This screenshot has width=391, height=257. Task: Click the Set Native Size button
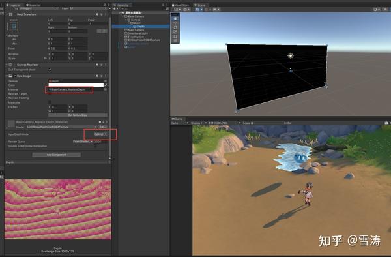coord(78,115)
